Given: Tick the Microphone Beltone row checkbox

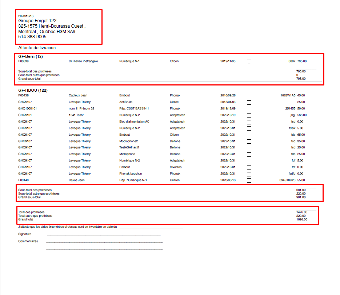Looking at the screenshot, I should tap(249, 155).
